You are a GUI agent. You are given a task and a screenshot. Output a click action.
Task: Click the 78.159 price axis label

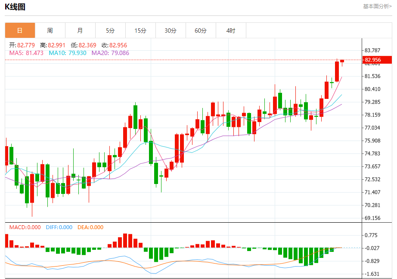372,115
